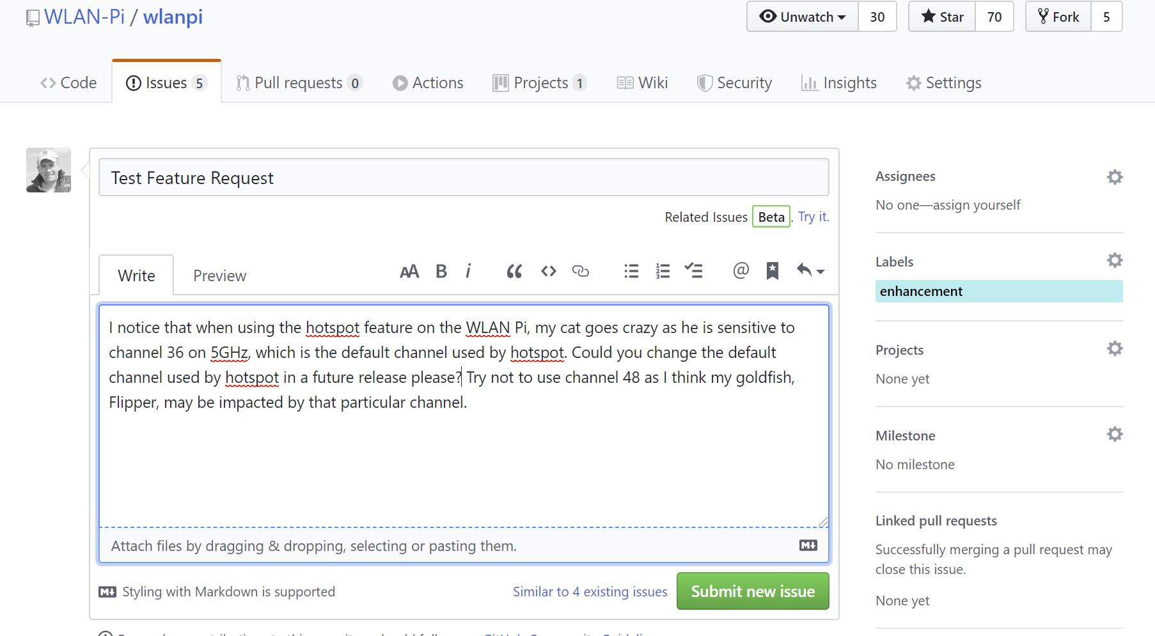Click the attach files area
This screenshot has height=636, width=1155.
coord(464,546)
